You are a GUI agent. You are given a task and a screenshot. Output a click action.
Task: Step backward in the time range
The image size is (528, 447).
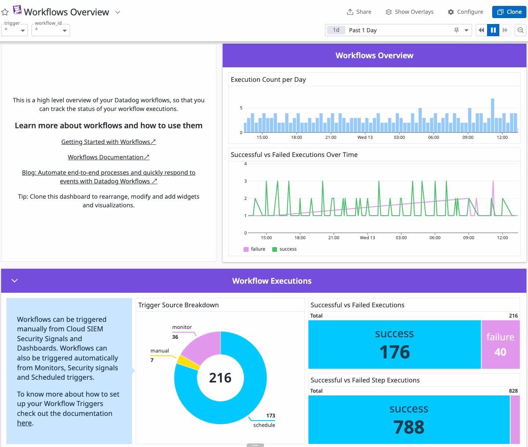[x=481, y=30]
